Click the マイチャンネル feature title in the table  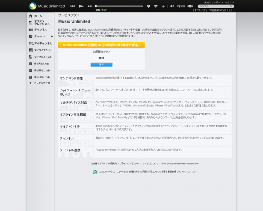click(x=70, y=126)
